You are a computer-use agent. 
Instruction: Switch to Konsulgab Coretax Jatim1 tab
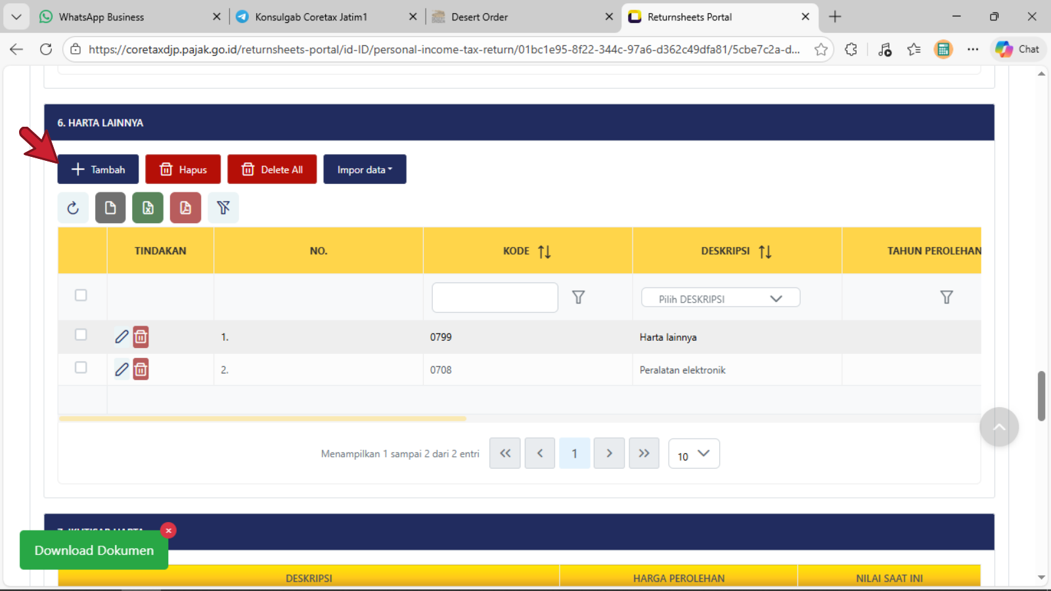pos(311,17)
